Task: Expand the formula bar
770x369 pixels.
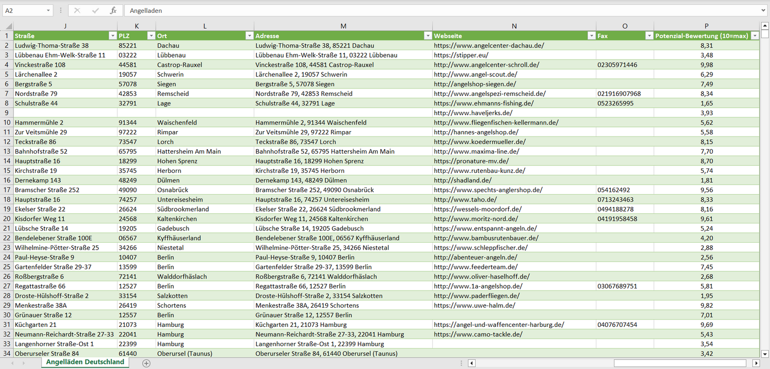Action: point(764,11)
